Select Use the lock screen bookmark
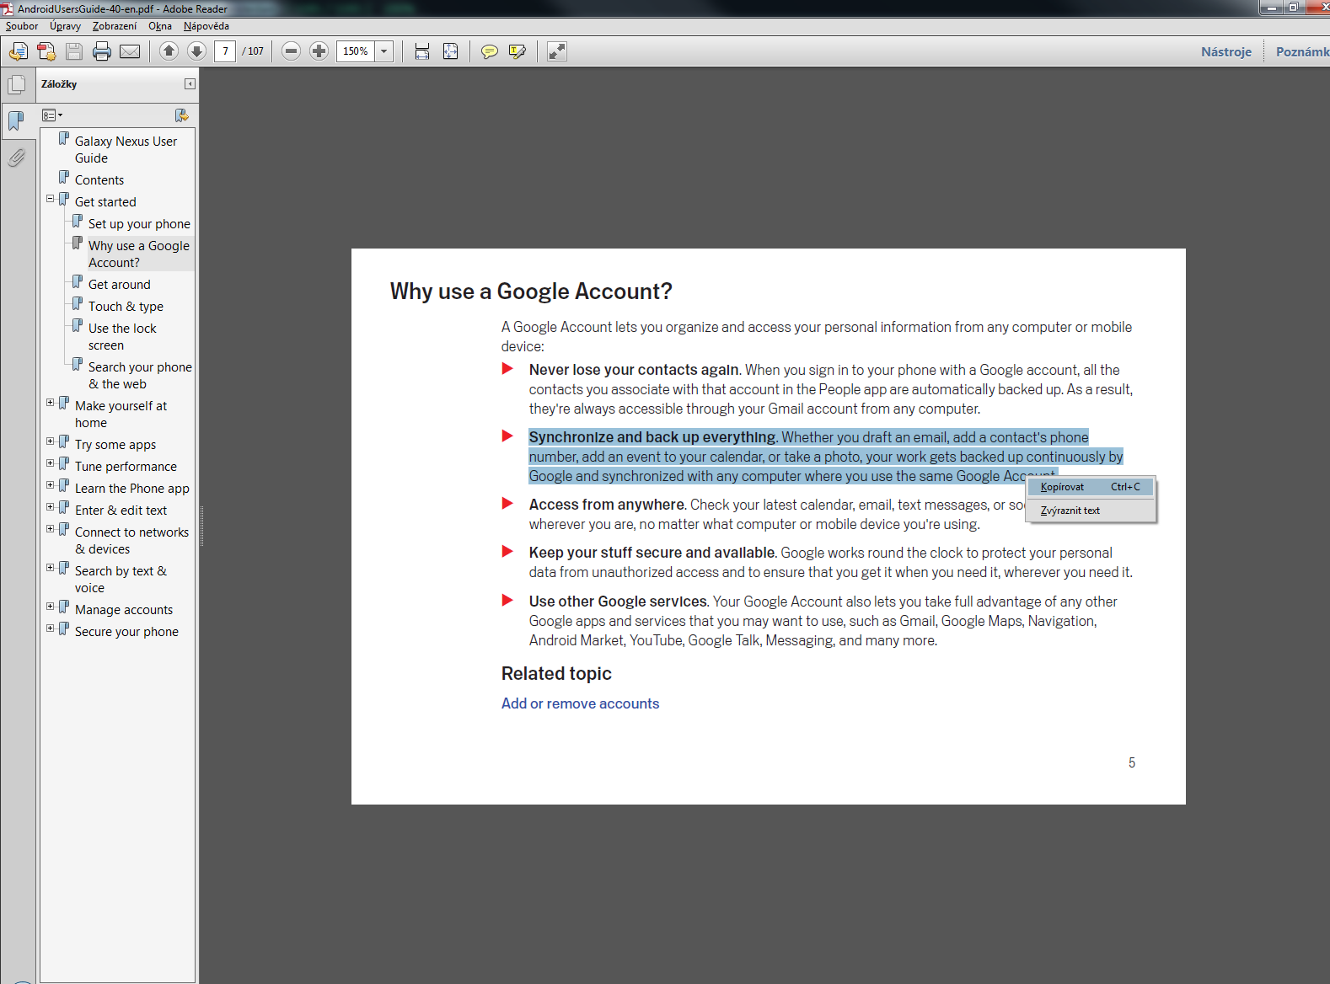This screenshot has height=984, width=1330. (122, 337)
